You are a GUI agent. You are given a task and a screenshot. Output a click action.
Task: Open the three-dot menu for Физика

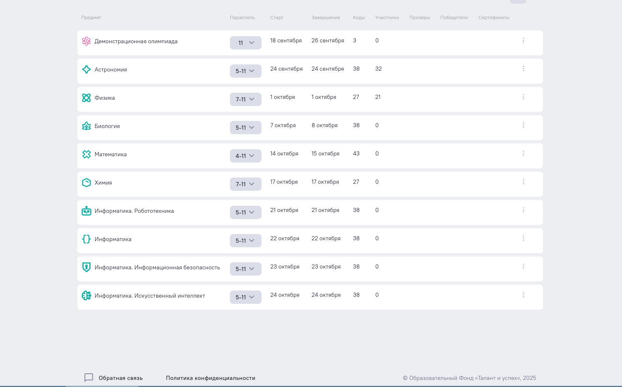pos(523,97)
